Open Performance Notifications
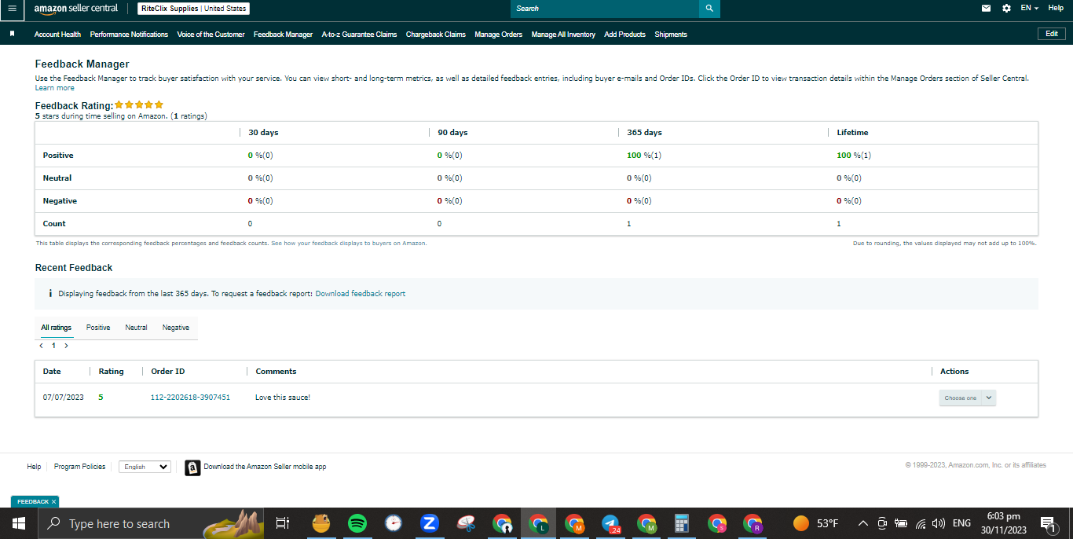The image size is (1073, 539). tap(129, 35)
